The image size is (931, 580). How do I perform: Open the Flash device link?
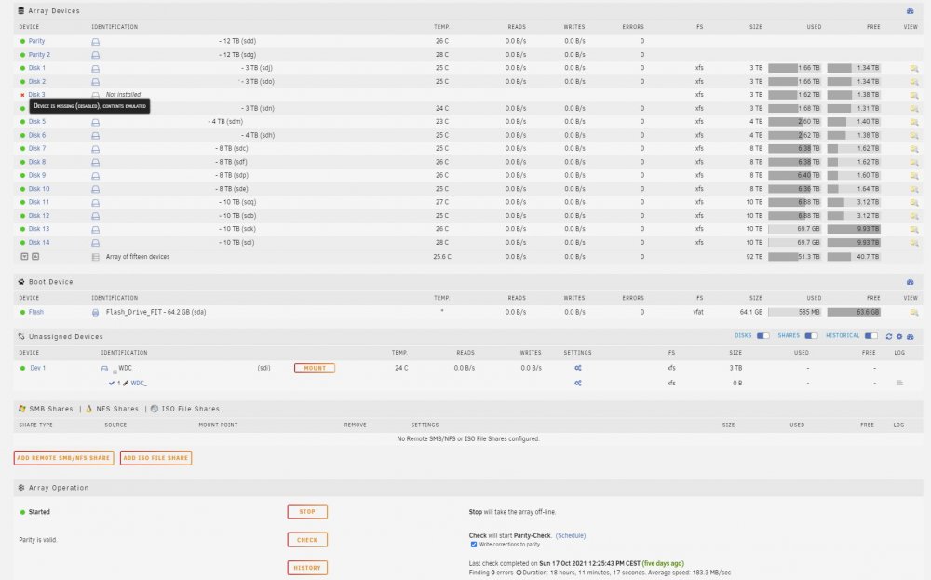tap(36, 312)
